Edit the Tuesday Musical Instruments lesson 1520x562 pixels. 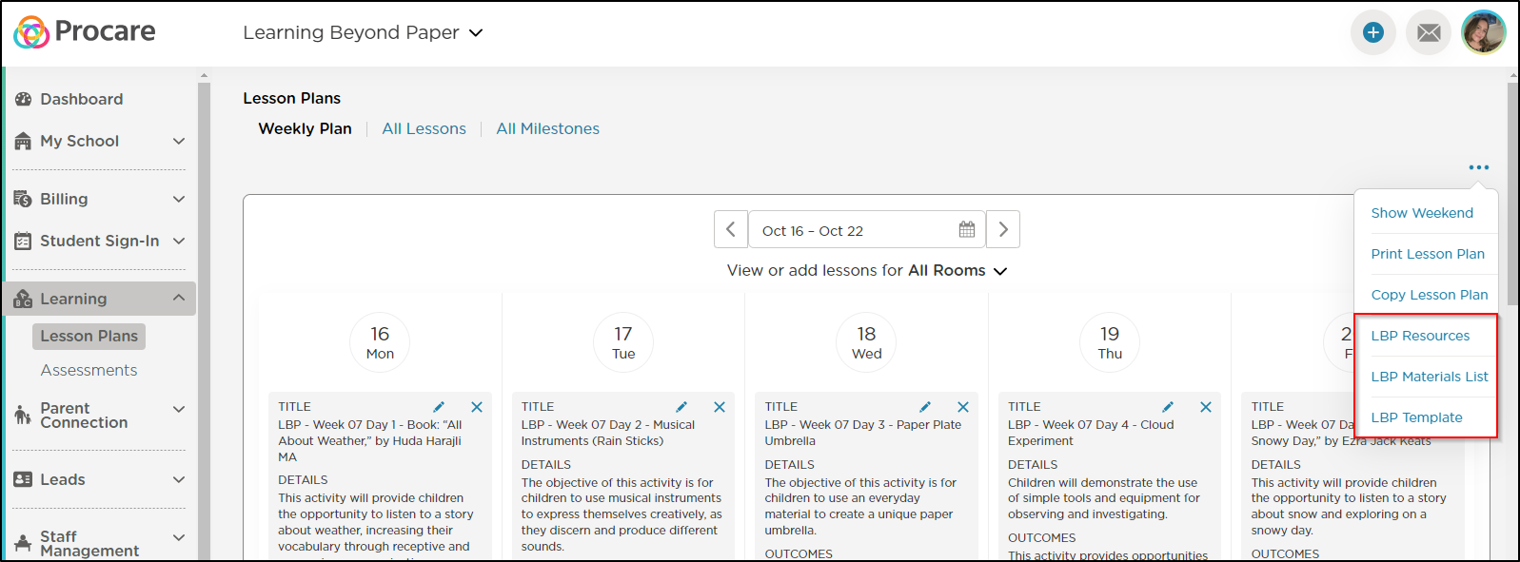point(681,407)
